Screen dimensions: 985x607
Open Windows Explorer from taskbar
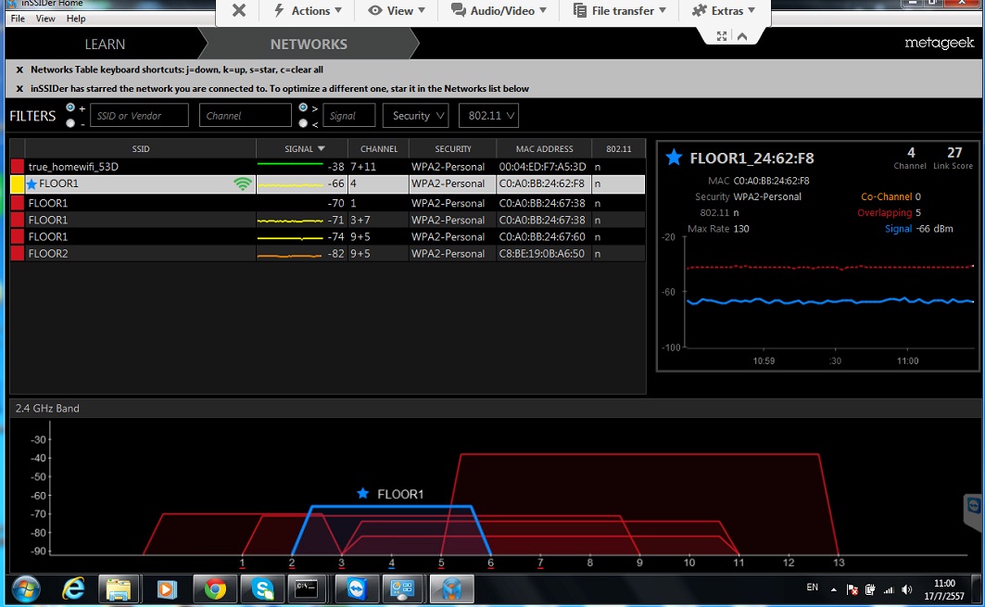[118, 589]
